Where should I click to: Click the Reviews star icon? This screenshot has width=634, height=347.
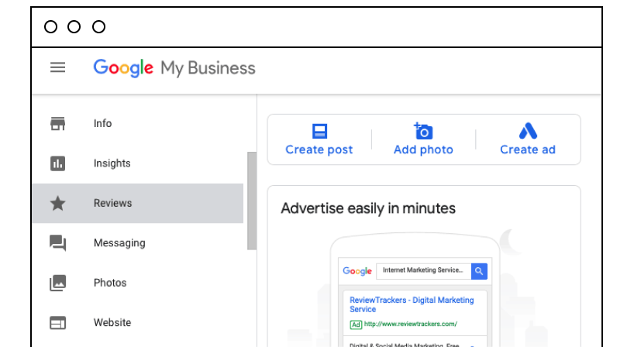click(58, 203)
